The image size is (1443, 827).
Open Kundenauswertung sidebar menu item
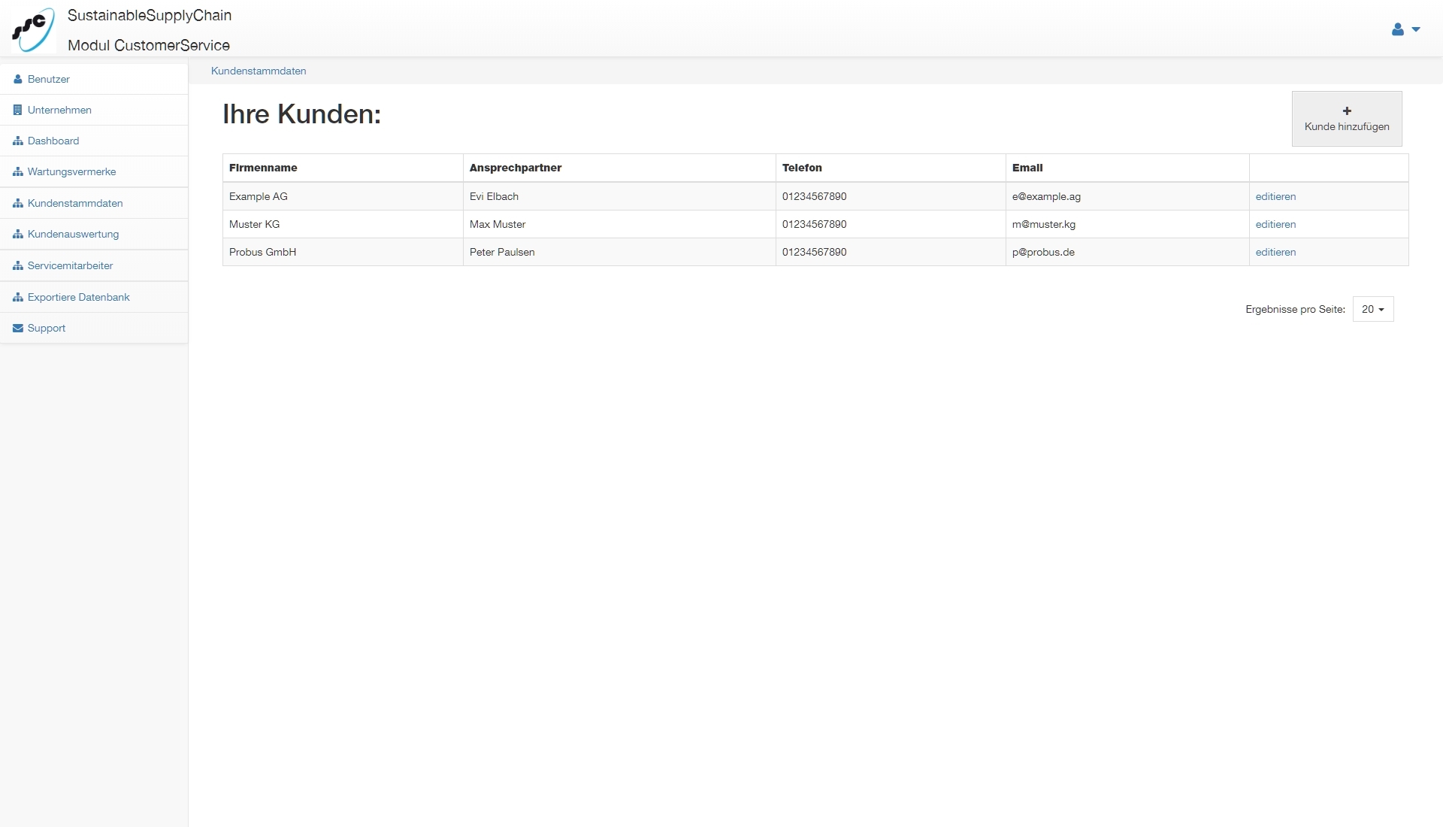[x=73, y=234]
